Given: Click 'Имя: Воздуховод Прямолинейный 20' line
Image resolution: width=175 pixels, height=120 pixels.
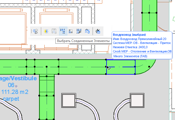Looking at the screenshot, I should (139, 39).
